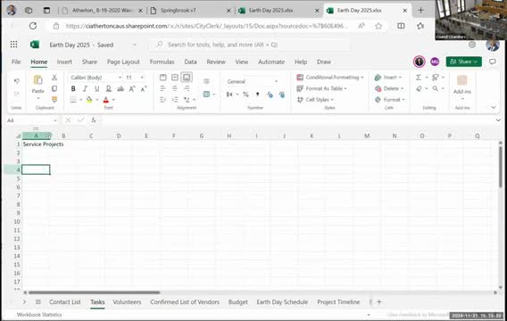
Task: Open the Comments speech bubble icon
Action: pos(492,62)
